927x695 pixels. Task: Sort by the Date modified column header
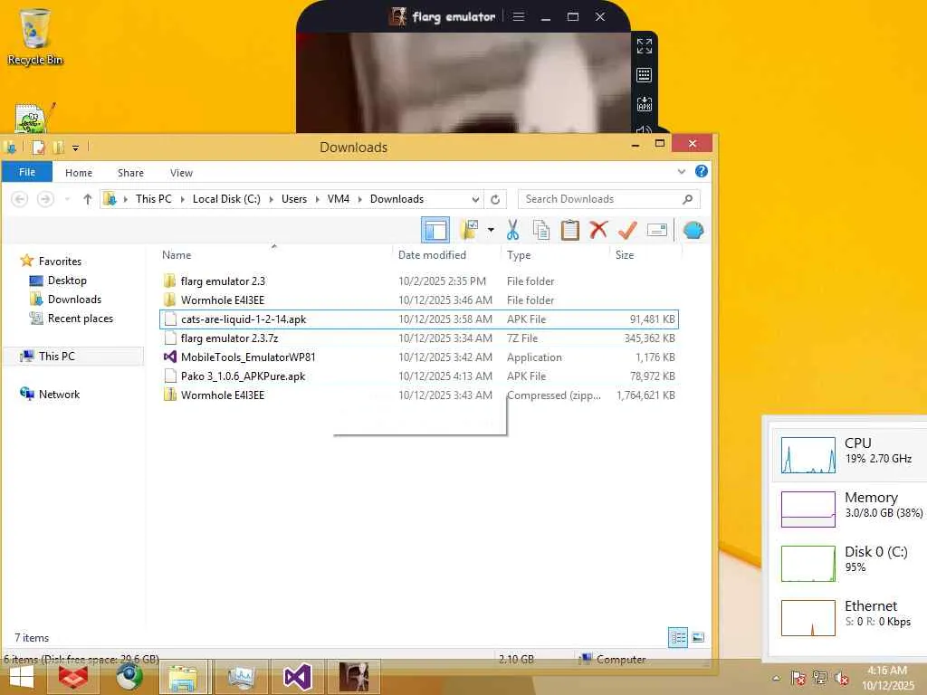pos(432,254)
